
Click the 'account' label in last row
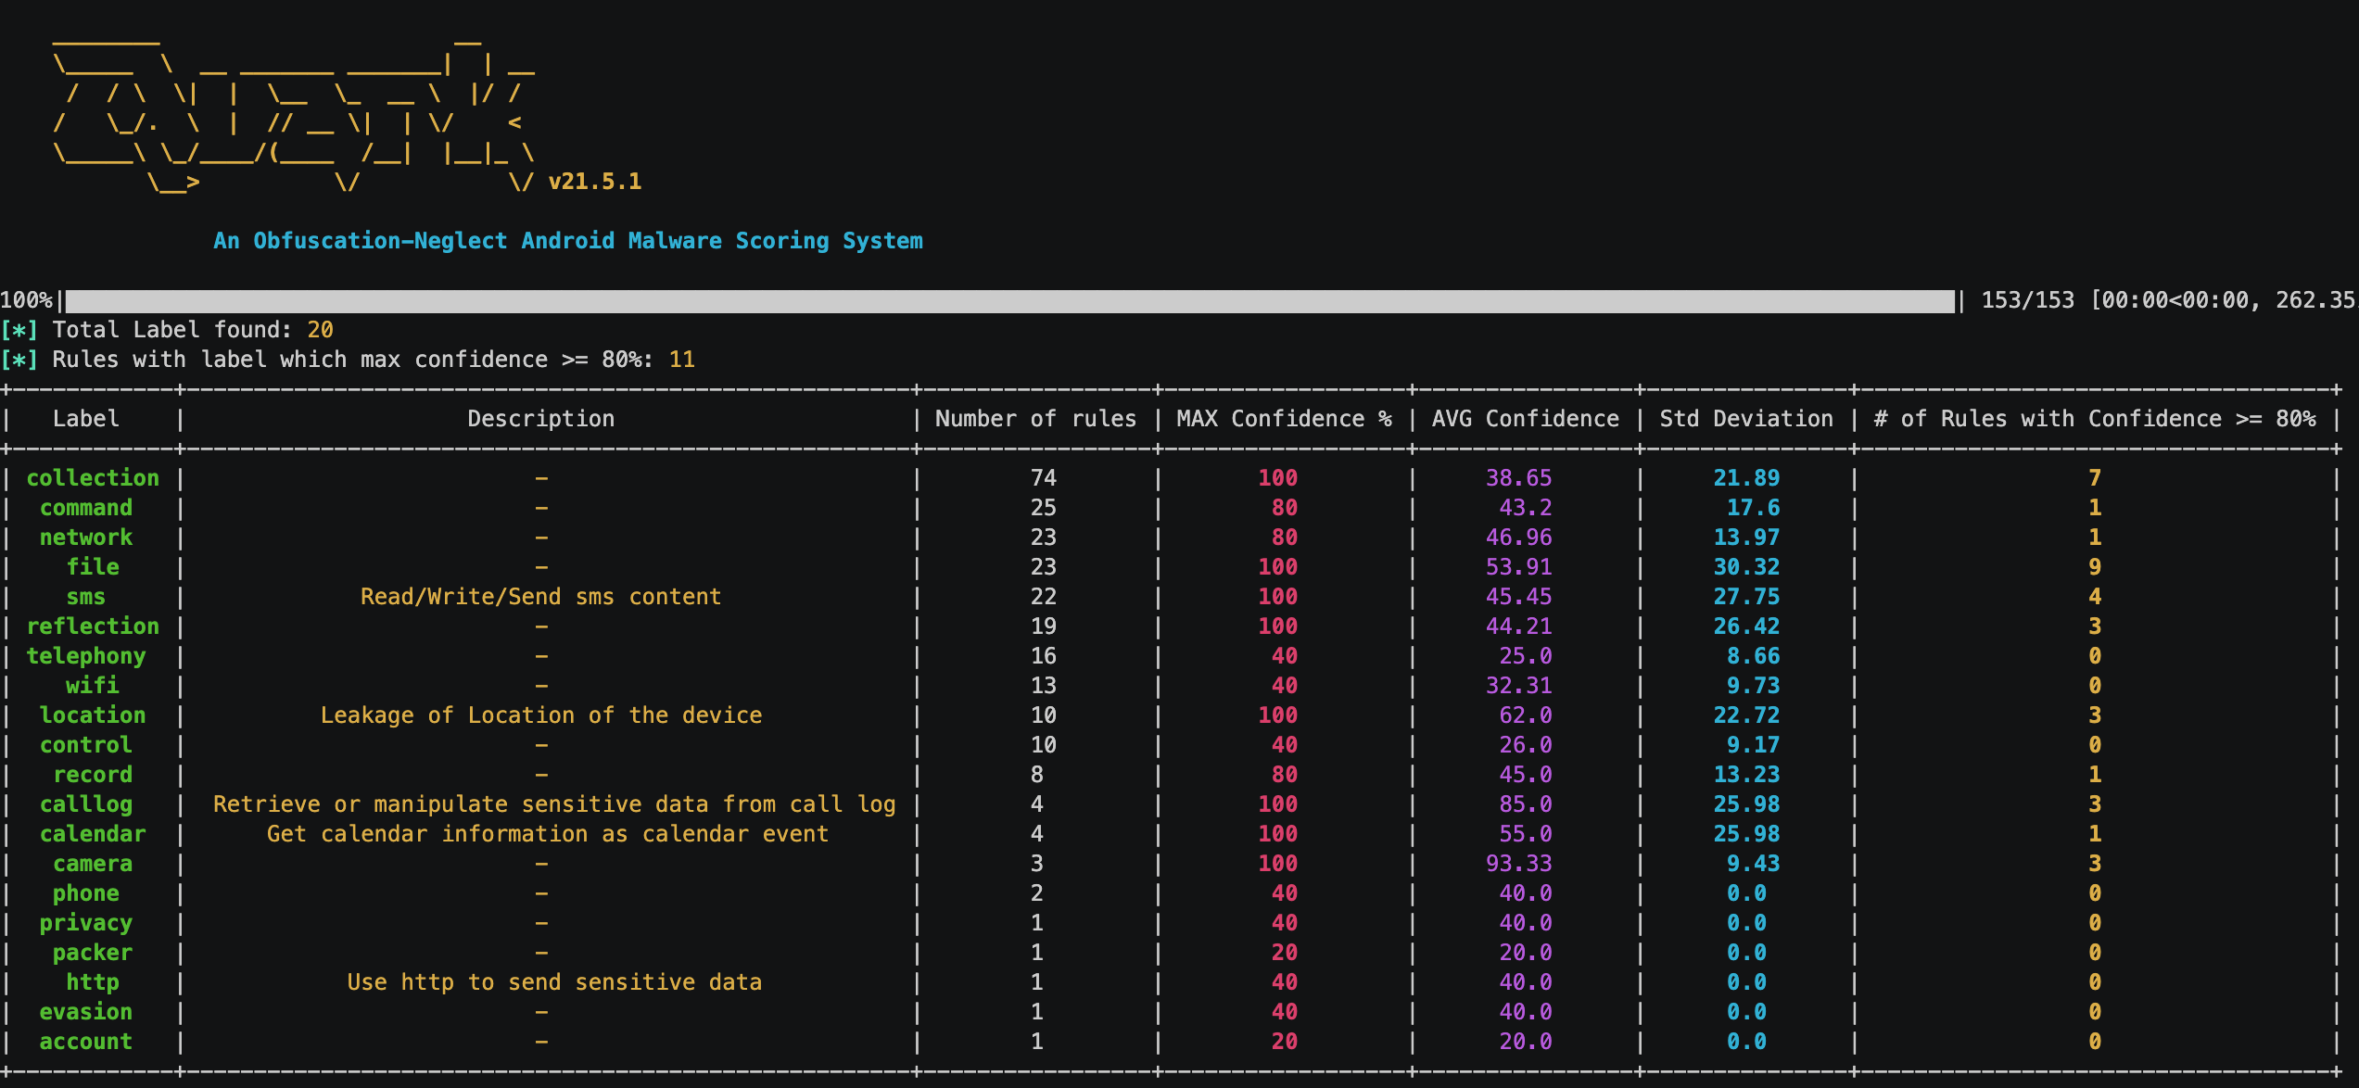(85, 1042)
